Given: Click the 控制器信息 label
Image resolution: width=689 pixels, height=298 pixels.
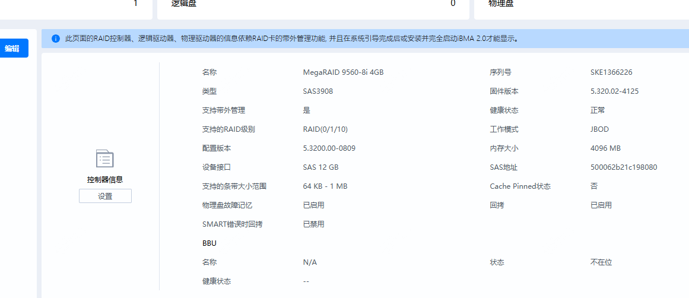Looking at the screenshot, I should 105,179.
